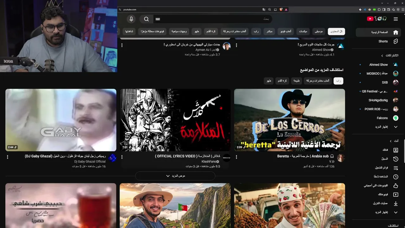Open QB Festival subscription channel
405x228 pixels.
tap(378, 91)
